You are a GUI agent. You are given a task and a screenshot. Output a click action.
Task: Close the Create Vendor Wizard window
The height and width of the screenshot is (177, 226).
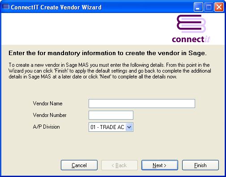[x=219, y=7]
